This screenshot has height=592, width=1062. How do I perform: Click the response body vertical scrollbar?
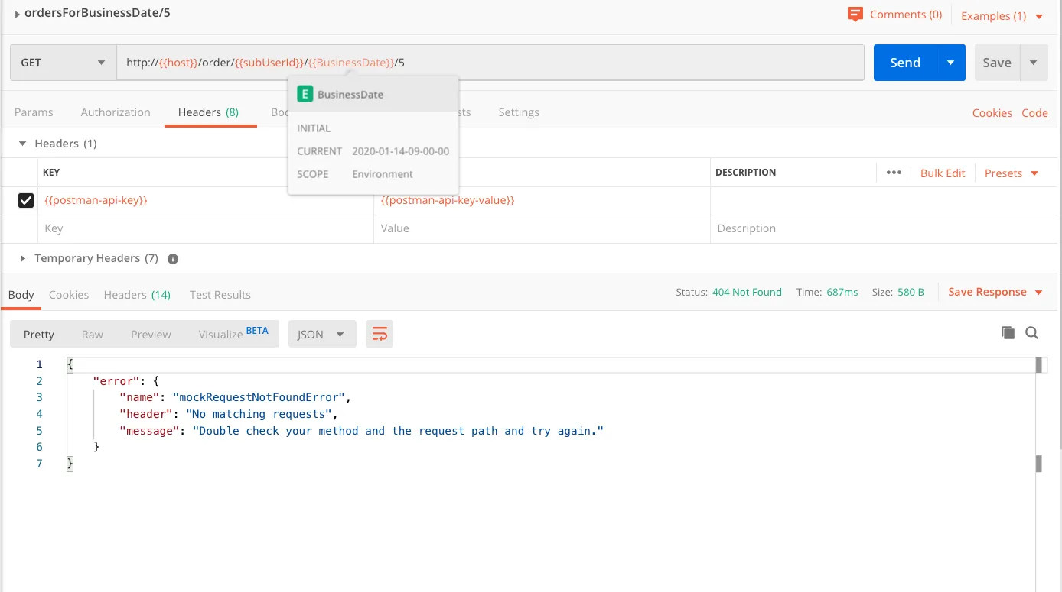(1039, 414)
